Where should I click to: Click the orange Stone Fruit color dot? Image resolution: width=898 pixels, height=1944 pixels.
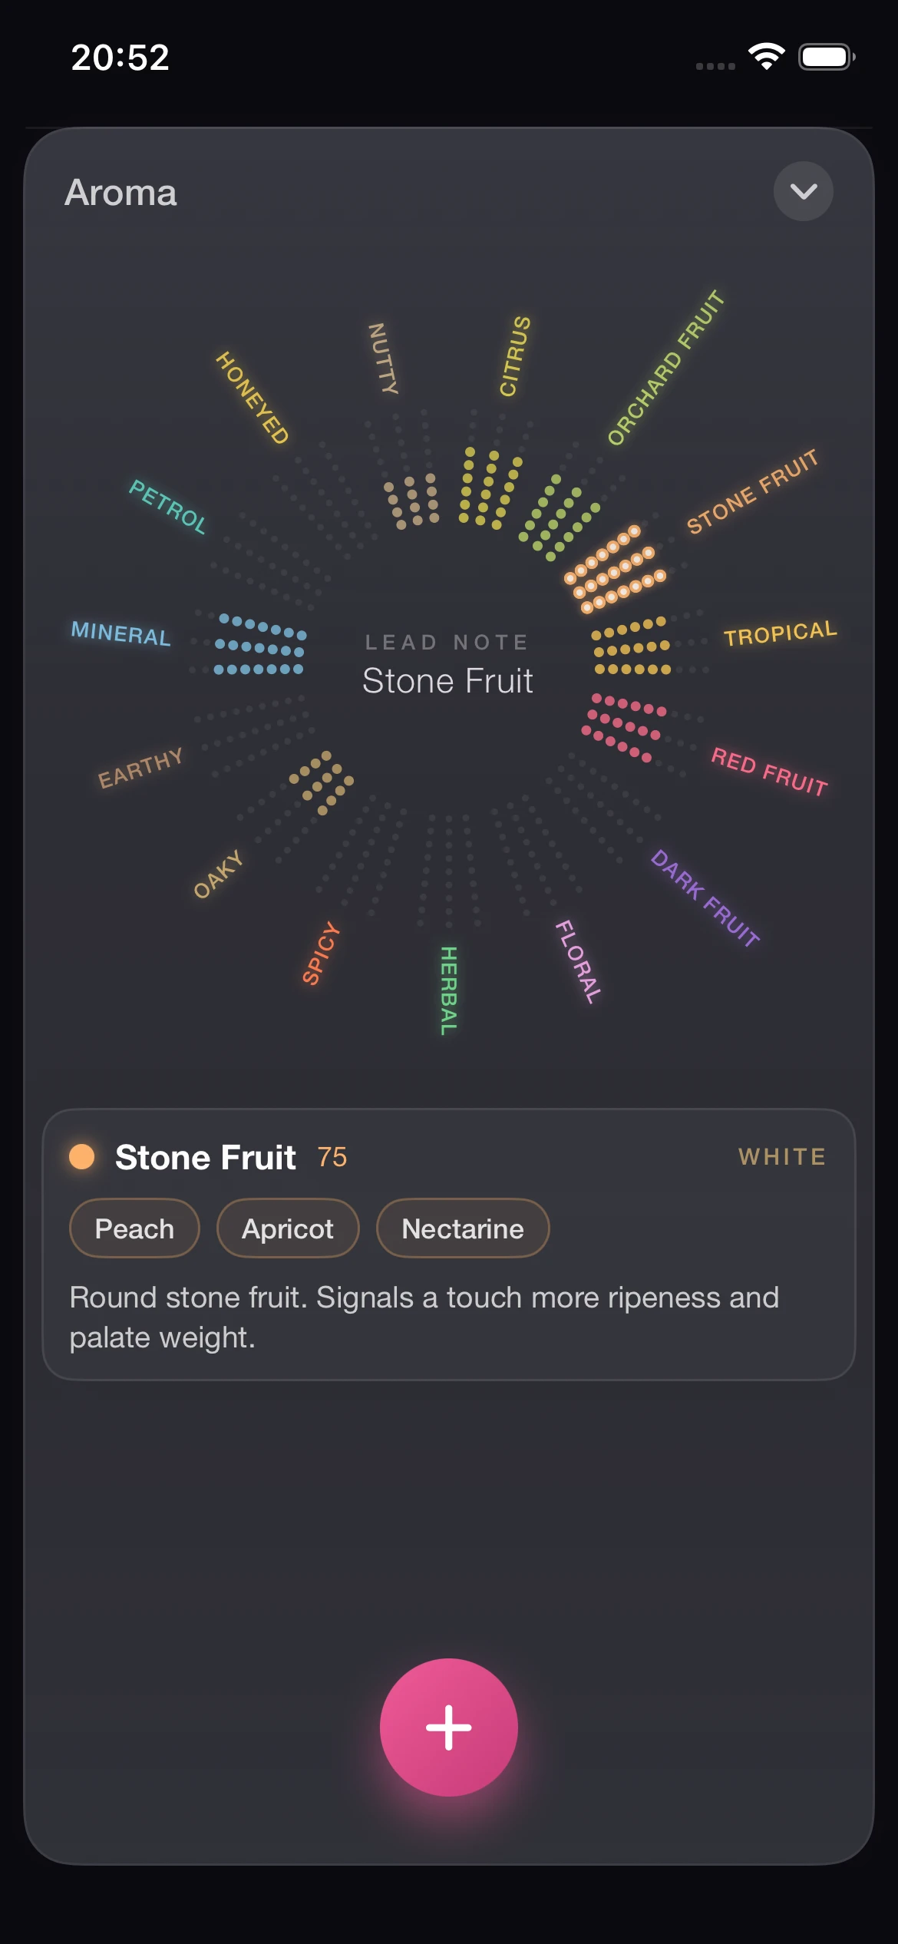tap(82, 1156)
